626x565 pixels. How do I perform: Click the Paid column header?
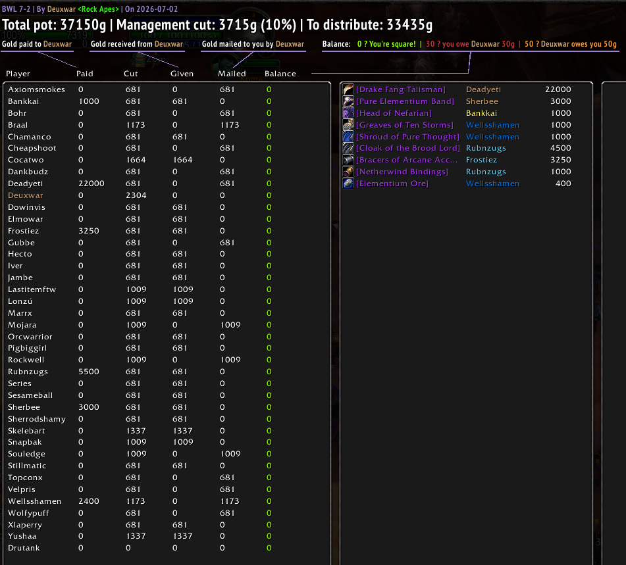point(85,74)
